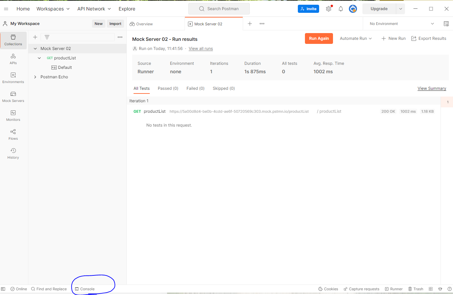Click the New button in workspace
This screenshot has width=453, height=295.
[99, 24]
